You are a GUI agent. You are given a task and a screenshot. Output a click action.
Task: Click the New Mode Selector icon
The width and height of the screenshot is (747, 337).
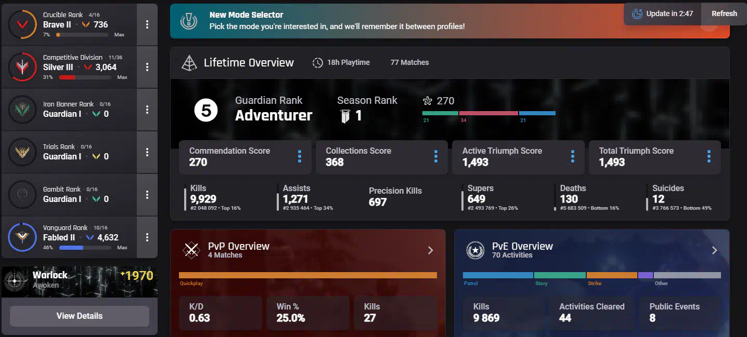click(x=188, y=21)
